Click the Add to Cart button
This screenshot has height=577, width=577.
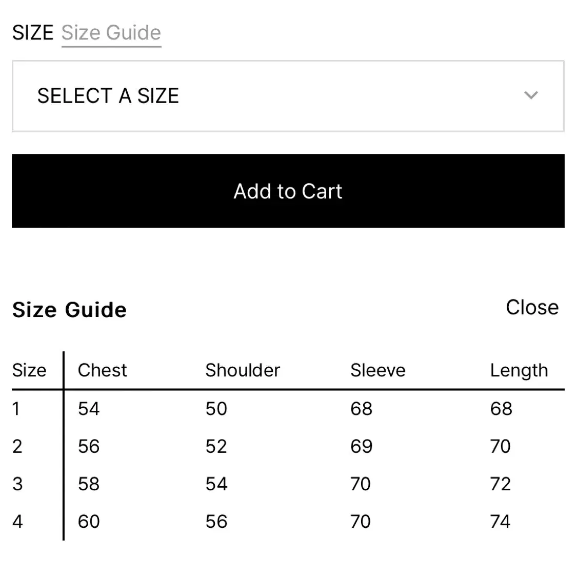tap(288, 191)
